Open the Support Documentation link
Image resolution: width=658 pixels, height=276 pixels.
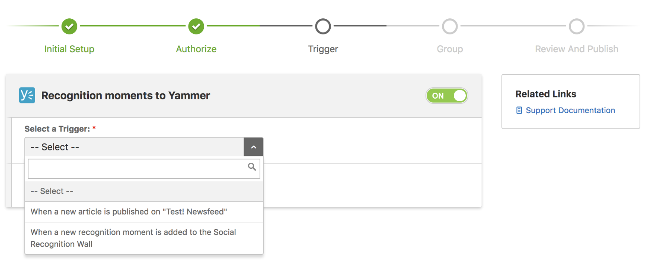click(x=570, y=111)
